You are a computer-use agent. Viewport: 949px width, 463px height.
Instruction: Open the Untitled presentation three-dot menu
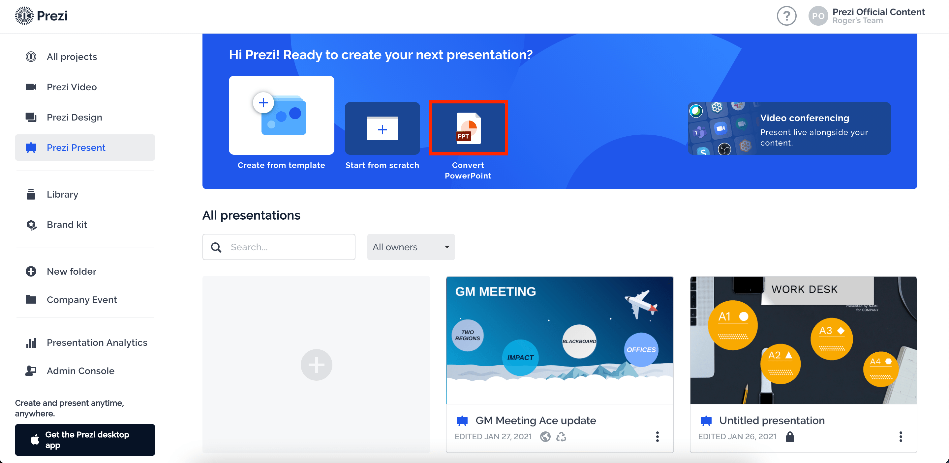pos(901,437)
